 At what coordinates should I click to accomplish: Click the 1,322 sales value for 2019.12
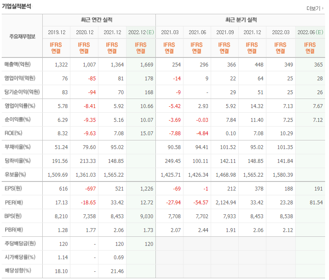click(61, 65)
